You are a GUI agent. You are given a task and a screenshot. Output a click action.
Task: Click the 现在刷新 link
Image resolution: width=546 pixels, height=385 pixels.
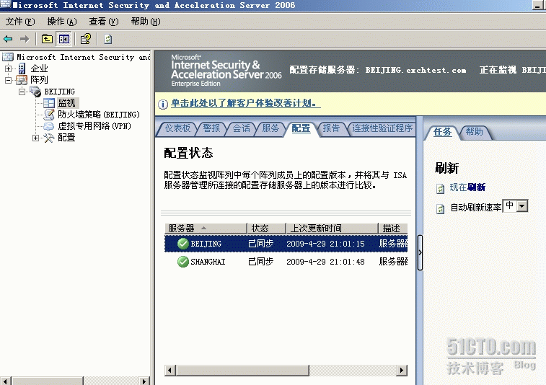tap(467, 187)
